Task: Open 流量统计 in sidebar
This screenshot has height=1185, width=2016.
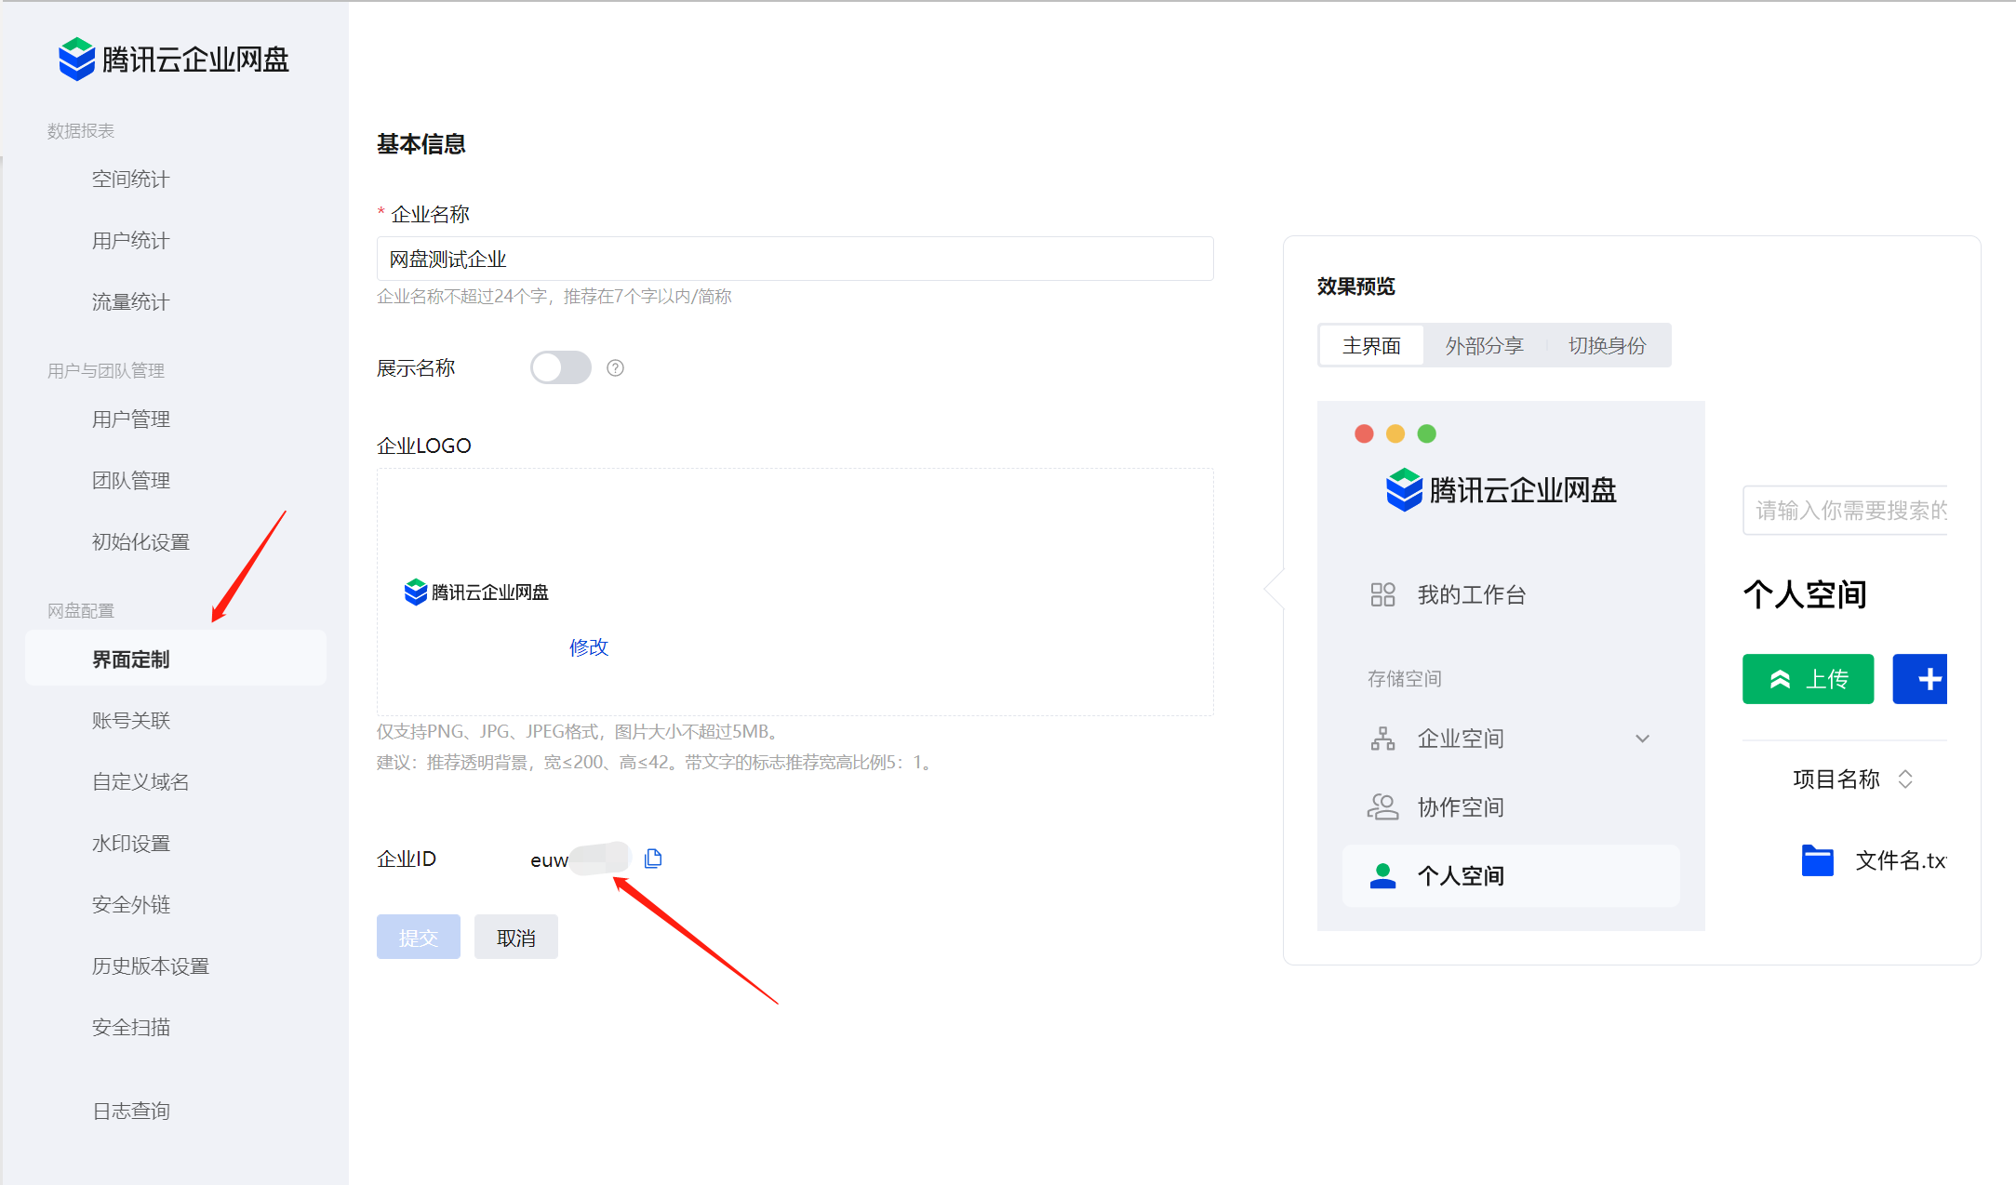Action: 130,302
